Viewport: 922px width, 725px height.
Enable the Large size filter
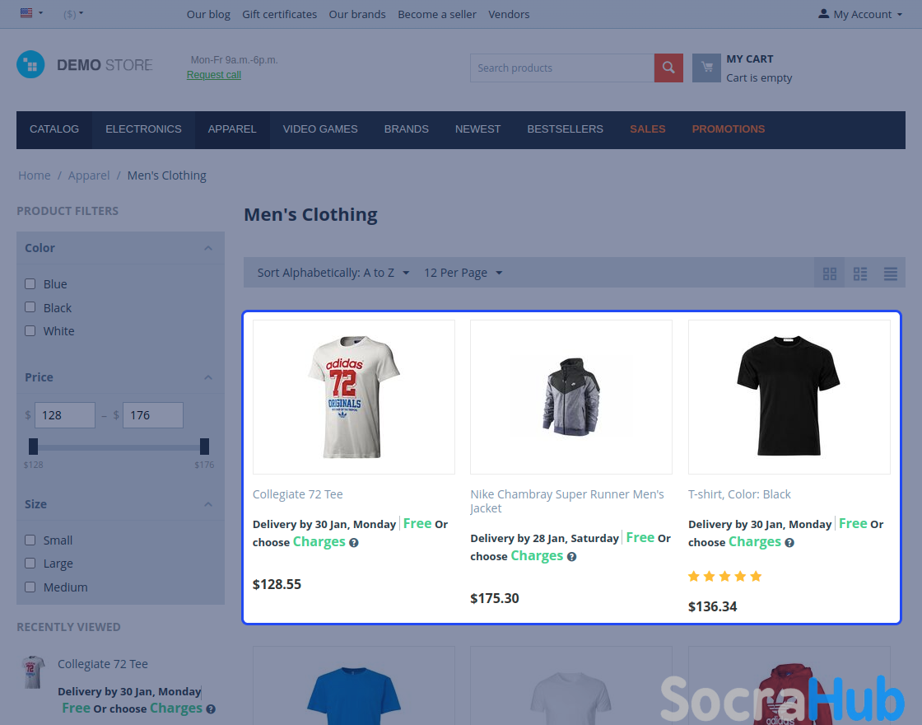coord(30,564)
